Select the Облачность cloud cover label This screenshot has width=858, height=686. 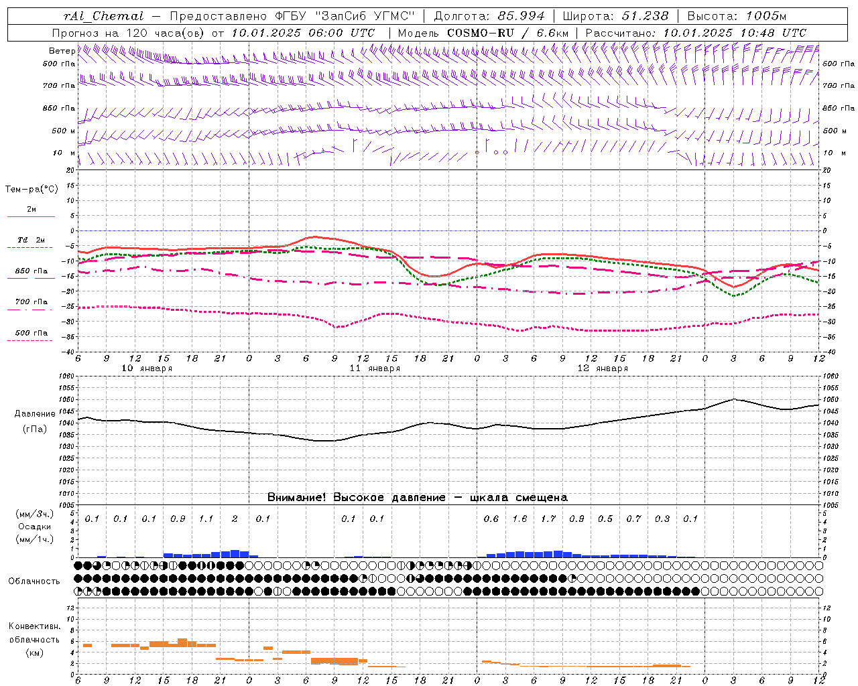pyautogui.click(x=34, y=581)
